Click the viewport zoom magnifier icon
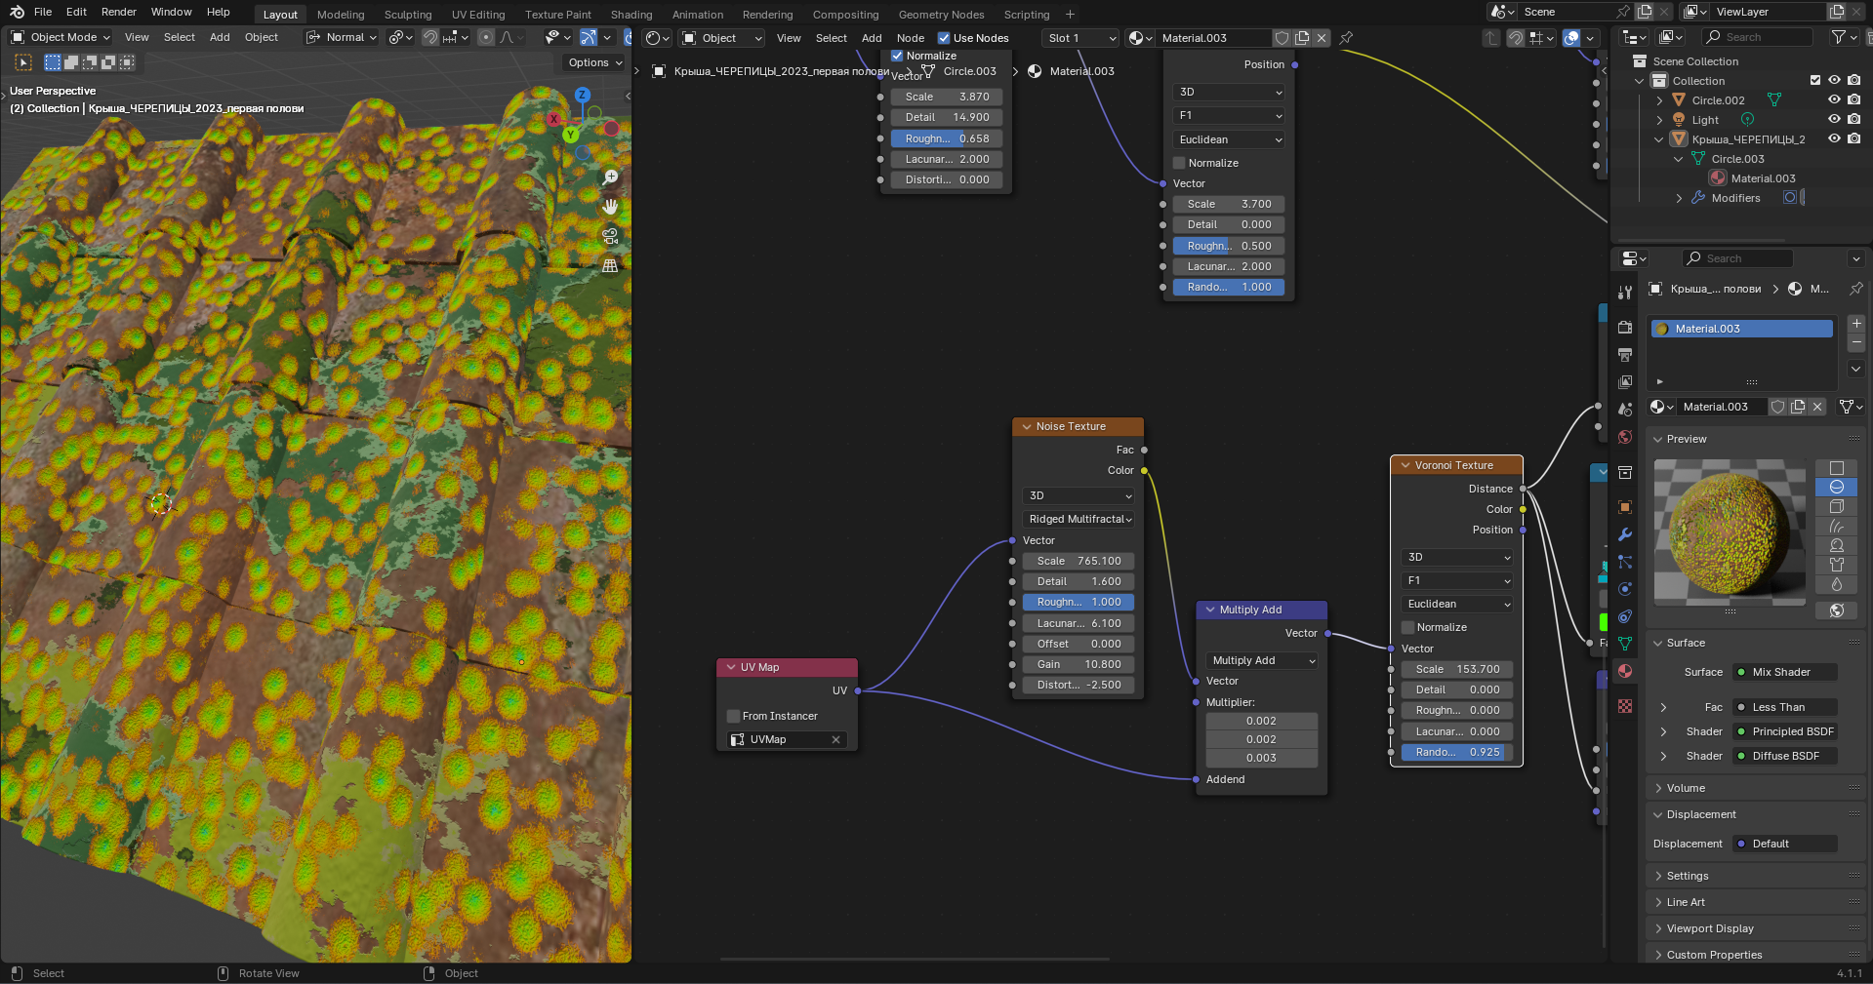 tap(610, 177)
